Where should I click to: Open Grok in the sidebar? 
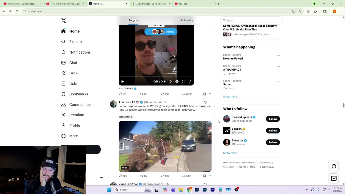[x=69, y=73]
